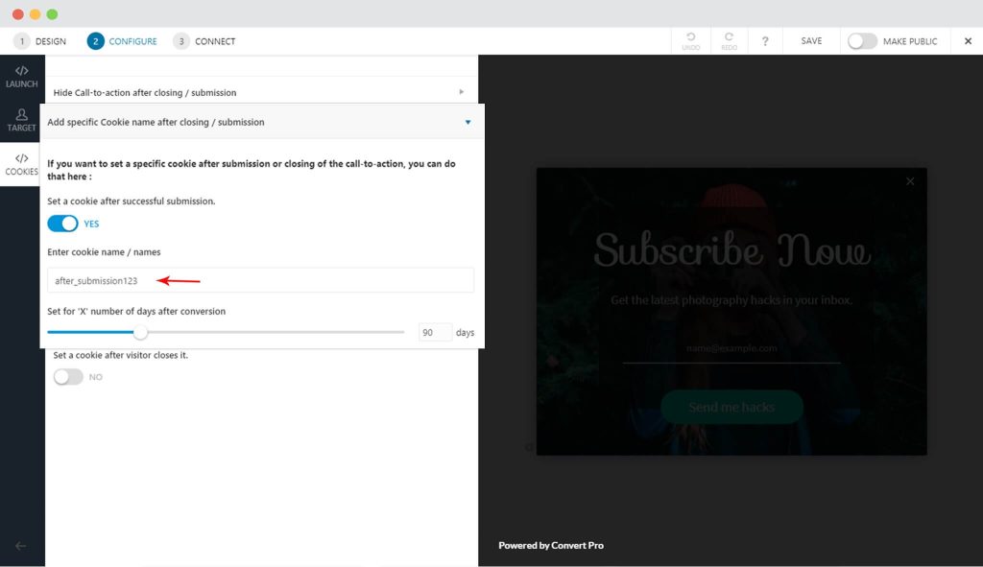Go to the Design step
The image size is (983, 567).
(x=40, y=41)
